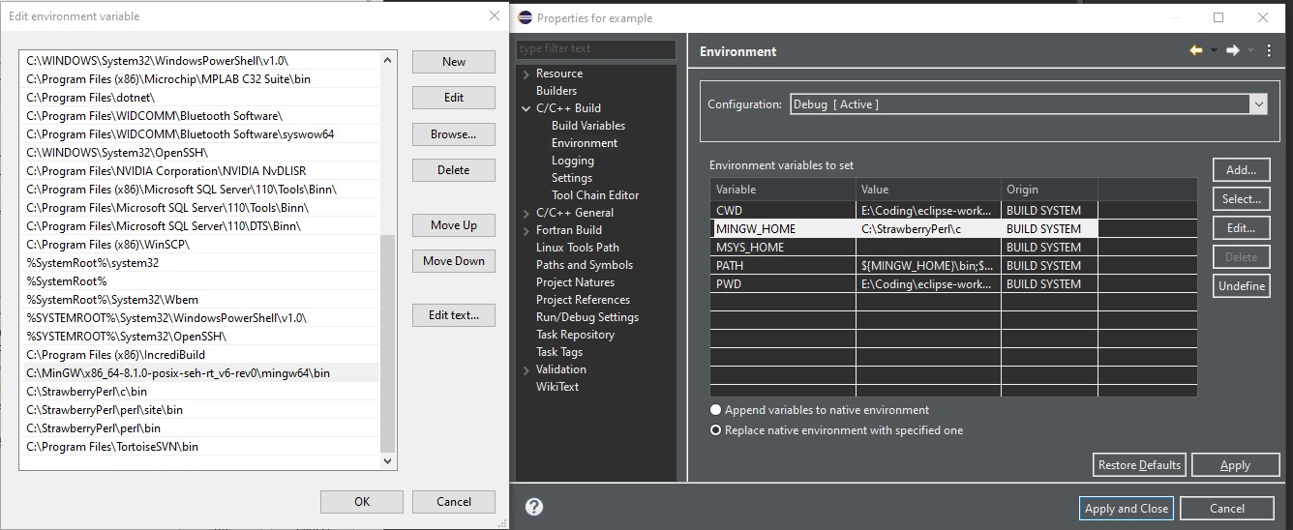The image size is (1293, 530).
Task: Click Move Up in the path editor
Action: click(453, 225)
